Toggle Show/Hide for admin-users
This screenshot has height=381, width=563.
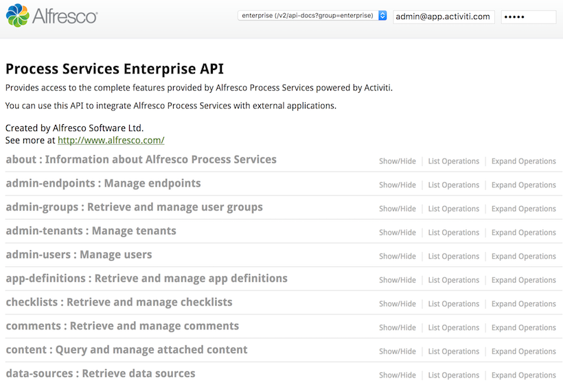(x=398, y=256)
